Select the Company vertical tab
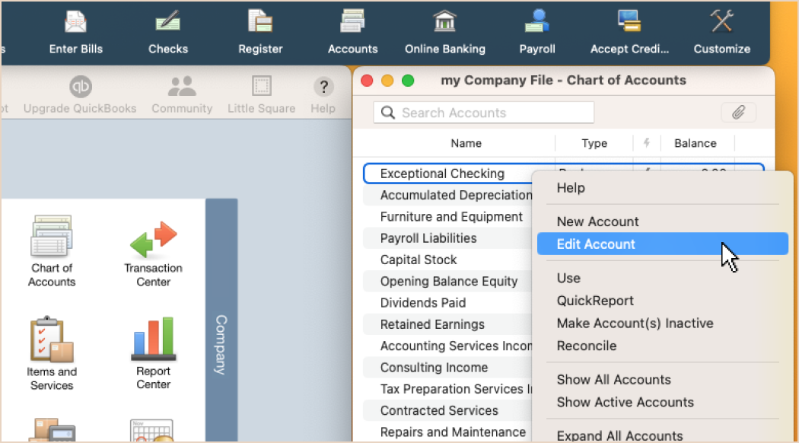This screenshot has height=443, width=799. [221, 320]
